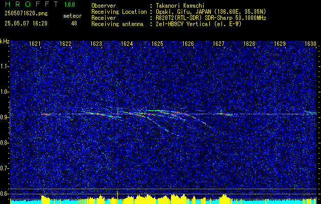Click the 1627 time axis label
The width and height of the screenshot is (321, 204).
coord(218,44)
